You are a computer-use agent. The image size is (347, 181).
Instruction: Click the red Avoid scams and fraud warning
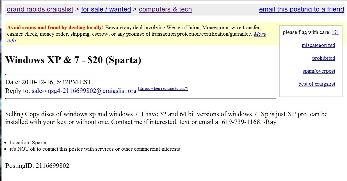click(x=55, y=28)
